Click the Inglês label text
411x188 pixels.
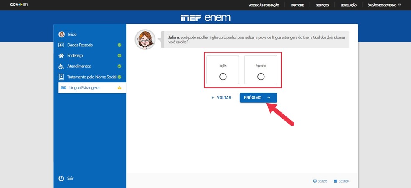(x=223, y=66)
